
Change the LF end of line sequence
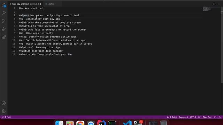(x=199, y=117)
